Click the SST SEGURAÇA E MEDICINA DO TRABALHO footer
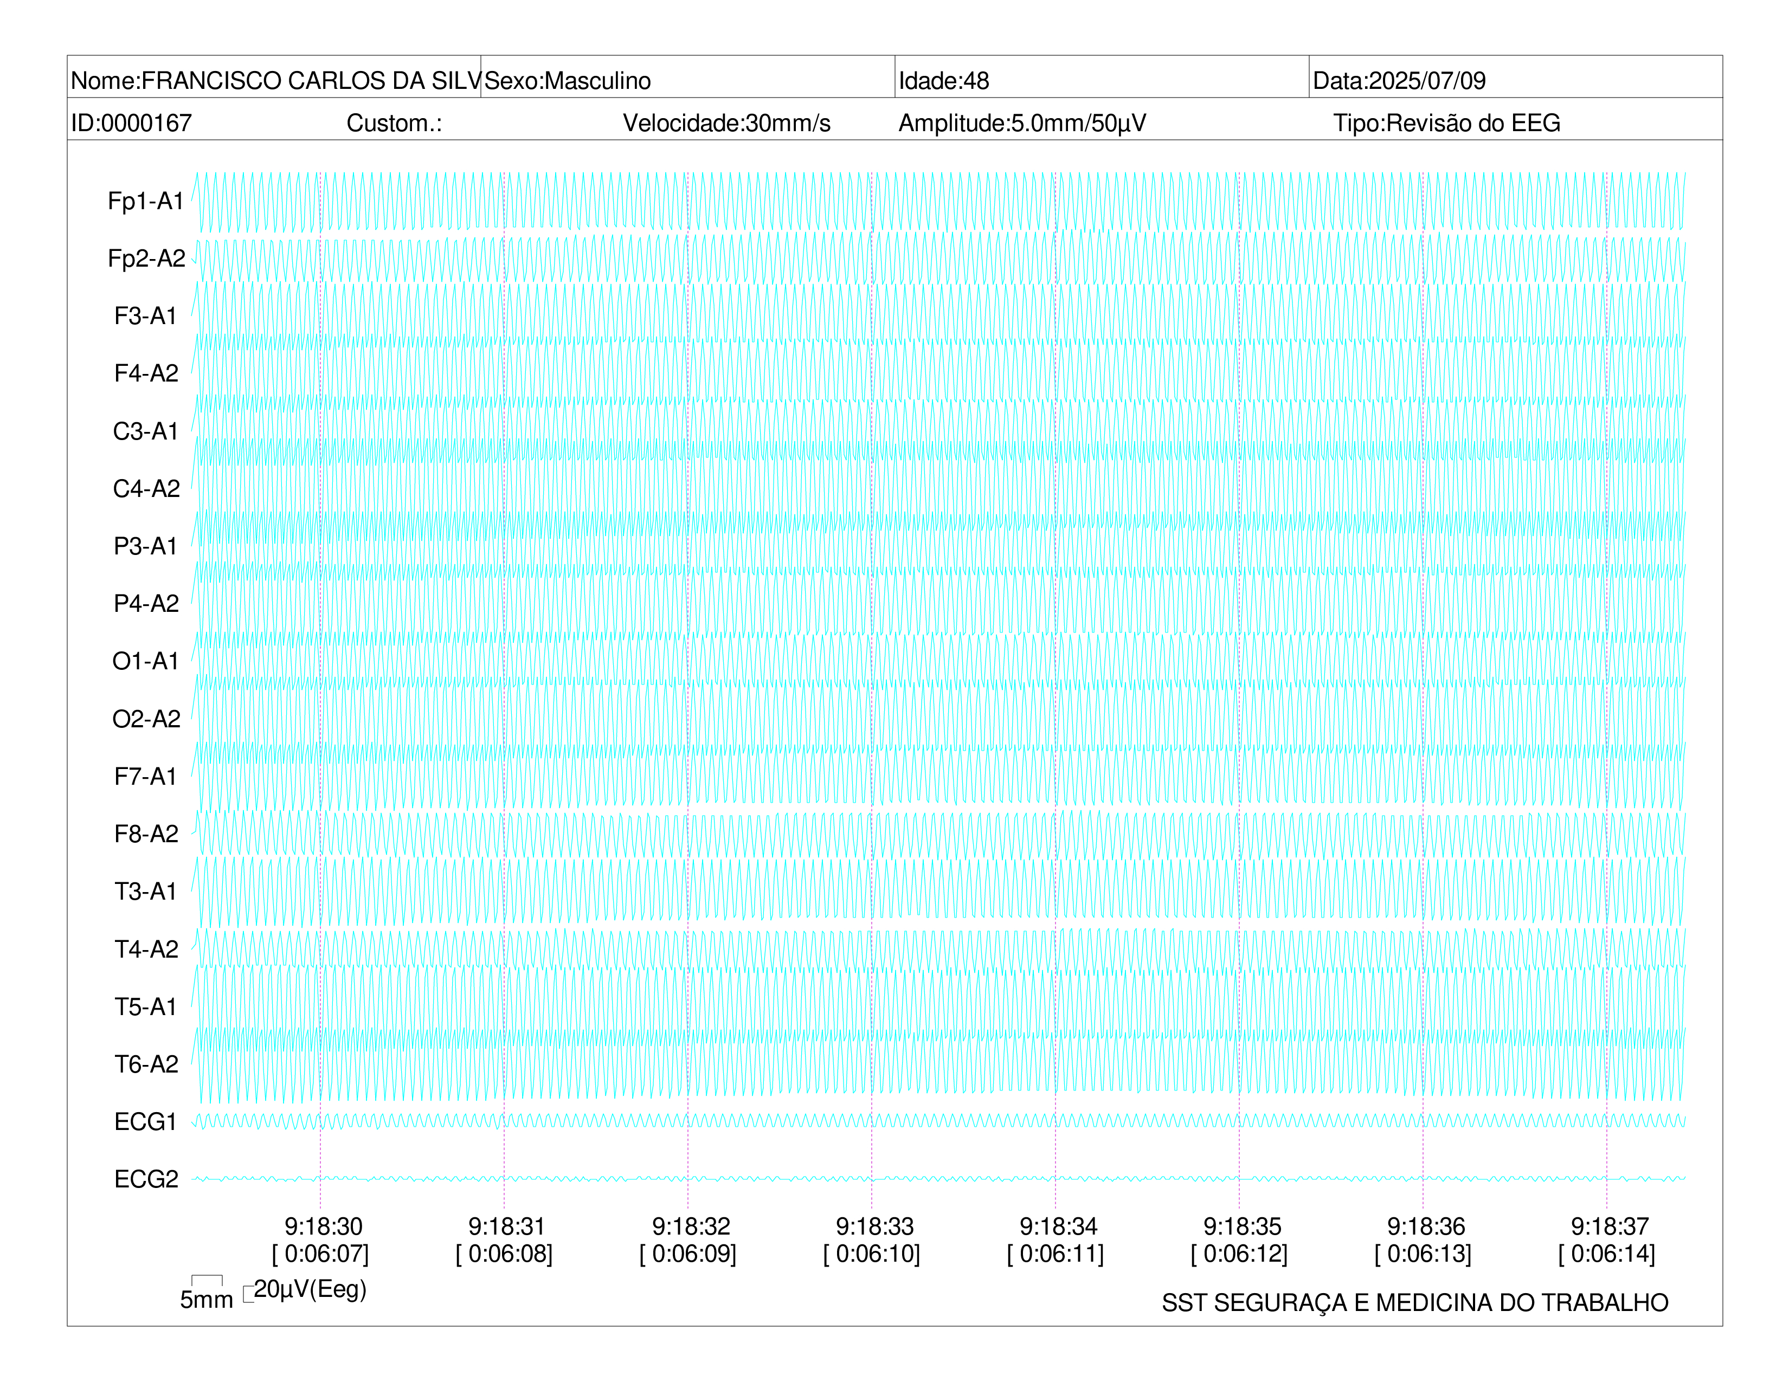 click(x=1414, y=1302)
